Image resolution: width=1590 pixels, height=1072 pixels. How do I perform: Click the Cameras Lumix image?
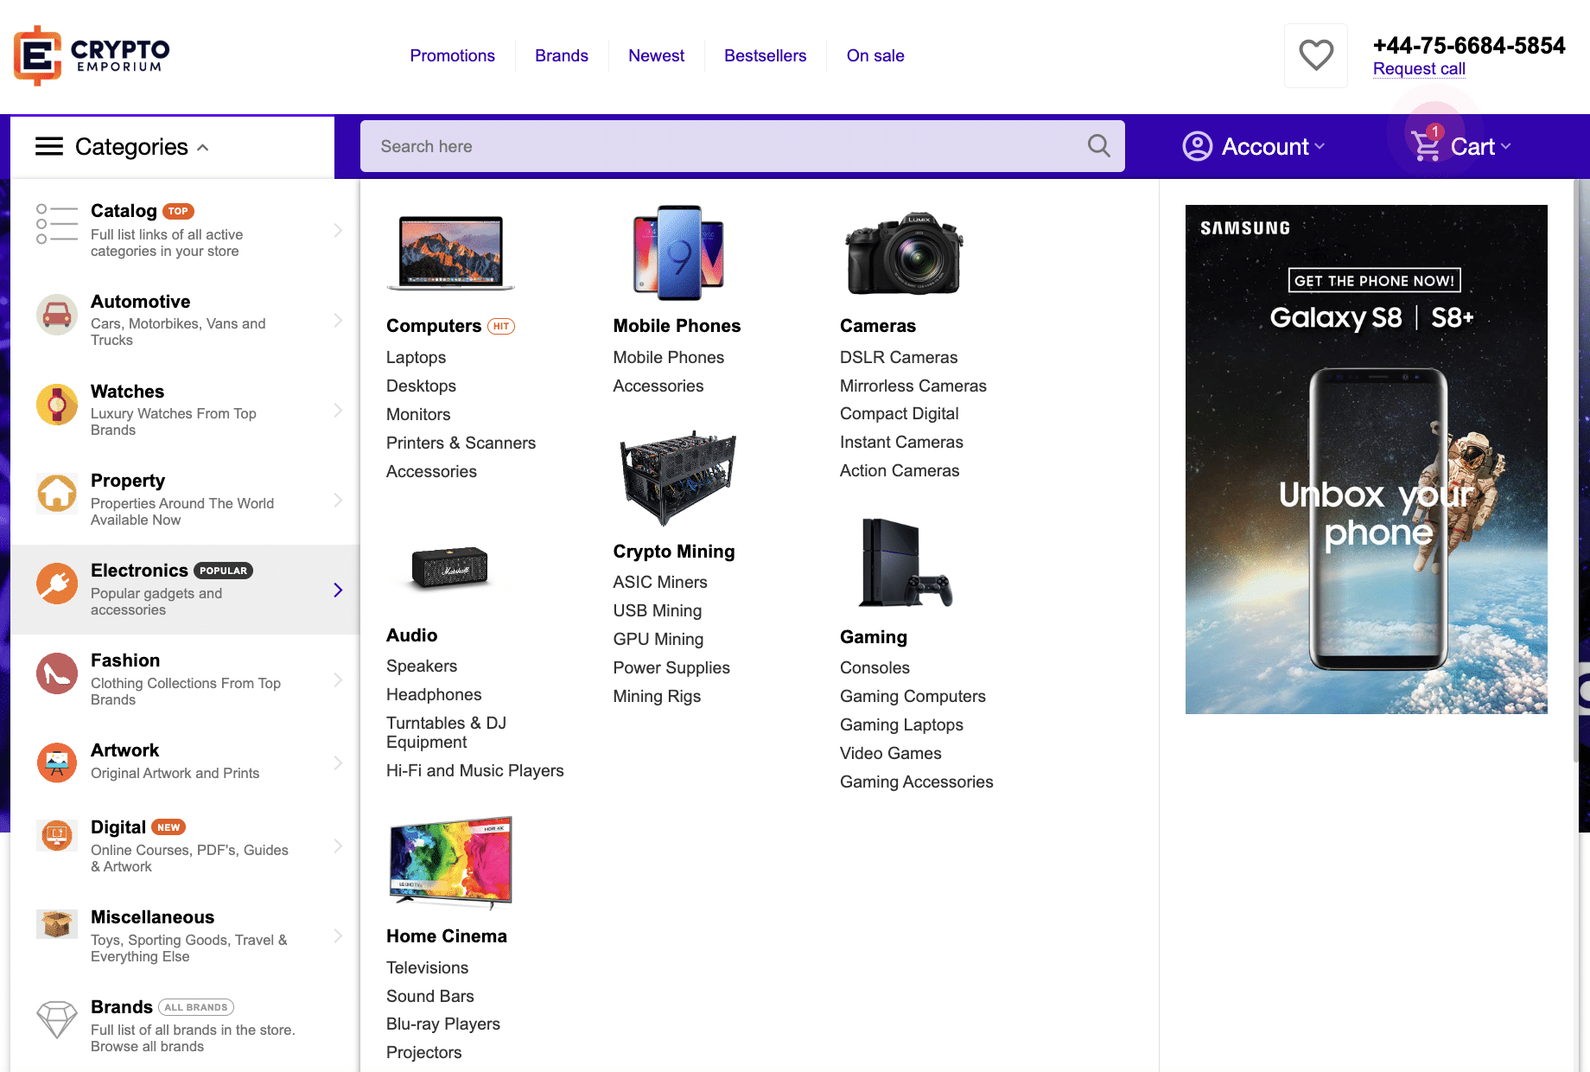[x=904, y=253]
